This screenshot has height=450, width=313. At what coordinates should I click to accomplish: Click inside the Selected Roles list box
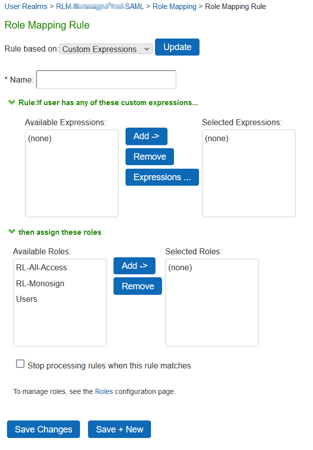click(212, 310)
